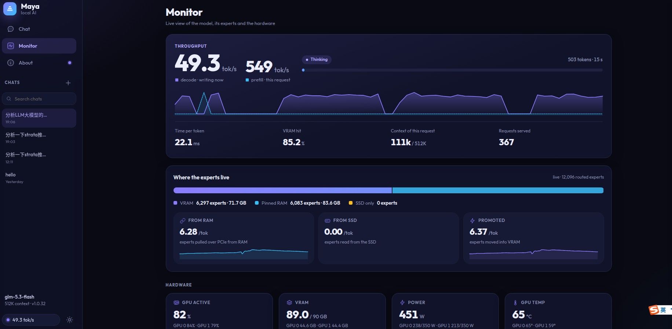Open the Chat page
This screenshot has width=672, height=329.
pyautogui.click(x=39, y=29)
